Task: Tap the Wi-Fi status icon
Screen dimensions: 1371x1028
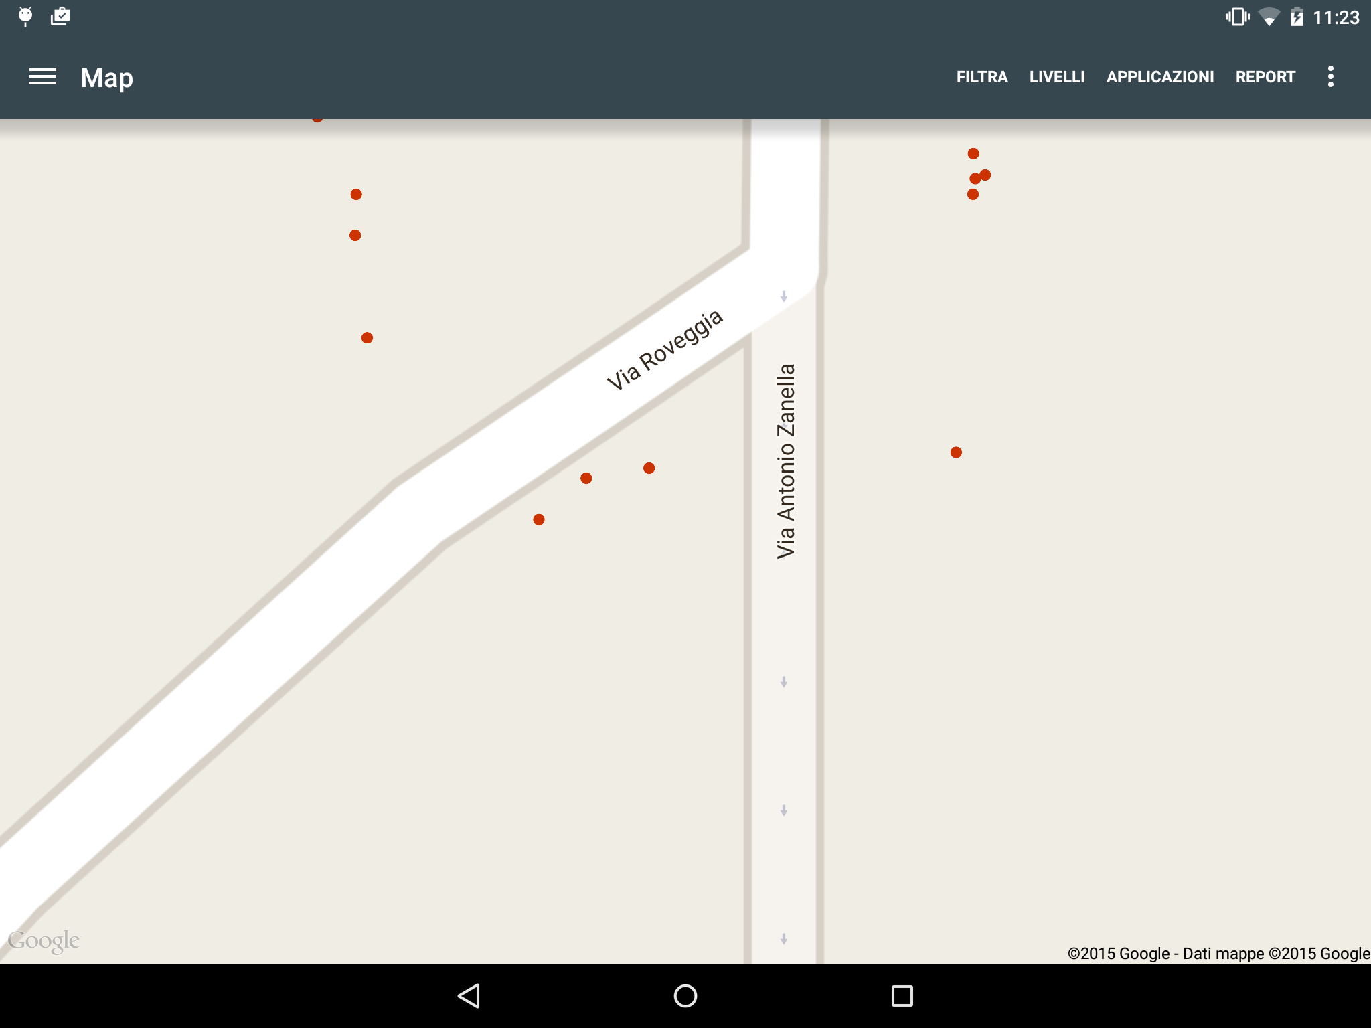Action: 1268,17
